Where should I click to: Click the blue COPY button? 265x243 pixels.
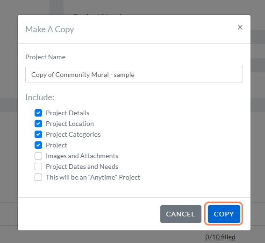[224, 214]
